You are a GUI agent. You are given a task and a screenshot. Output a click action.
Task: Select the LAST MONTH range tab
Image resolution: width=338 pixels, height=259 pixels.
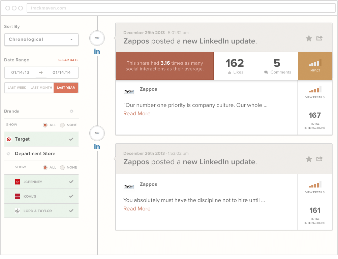pyautogui.click(x=41, y=88)
